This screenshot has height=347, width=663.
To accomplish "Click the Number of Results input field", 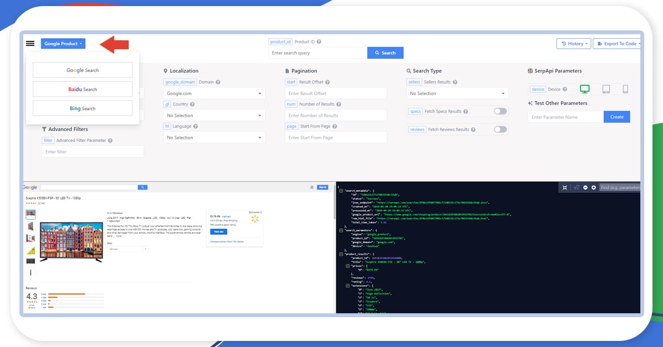I will (336, 115).
